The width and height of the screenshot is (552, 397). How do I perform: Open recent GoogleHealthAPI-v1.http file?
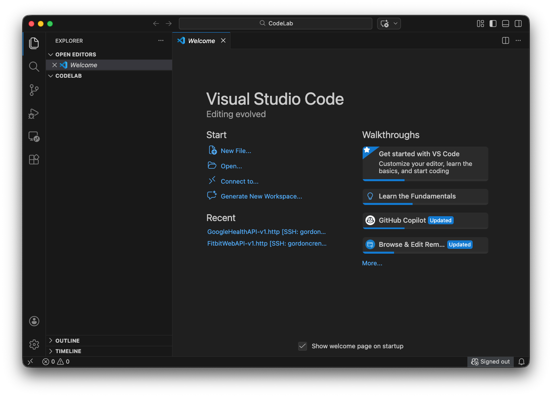click(266, 232)
